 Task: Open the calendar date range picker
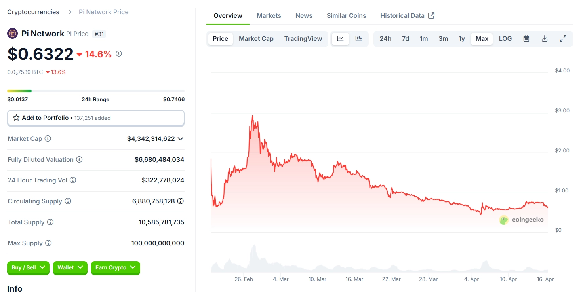pyautogui.click(x=526, y=39)
